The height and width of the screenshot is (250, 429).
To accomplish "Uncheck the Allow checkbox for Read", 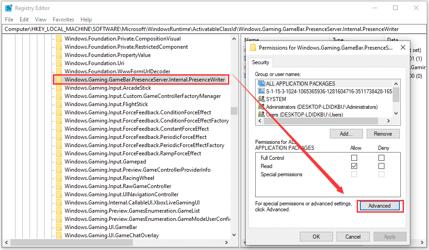I will click(354, 166).
